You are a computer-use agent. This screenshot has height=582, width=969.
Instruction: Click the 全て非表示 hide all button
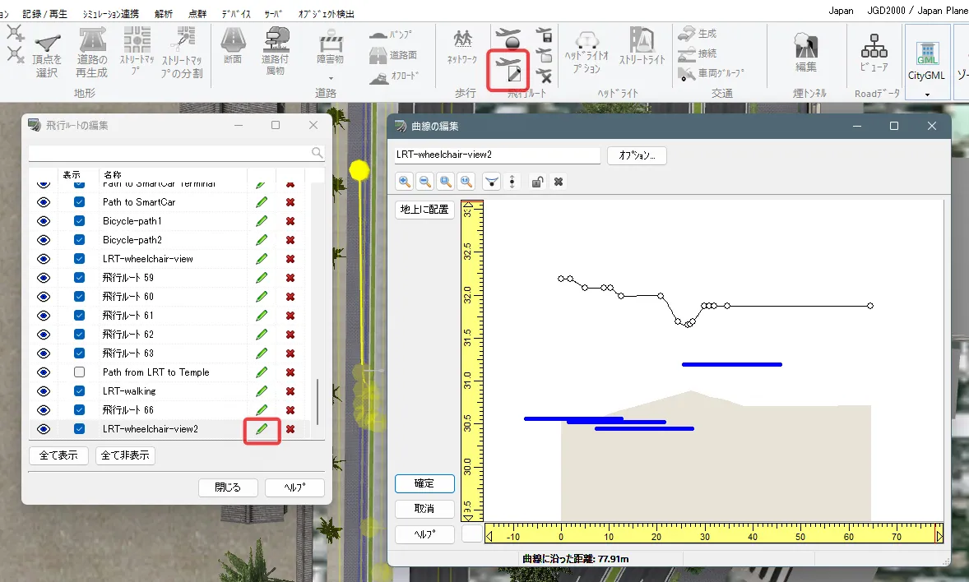click(125, 455)
